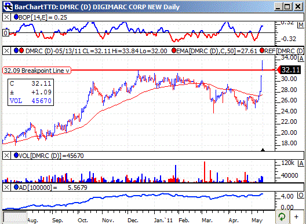The width and height of the screenshot is (306, 224).
Task: Click the A scale button in volume pane
Action: [x=301, y=163]
